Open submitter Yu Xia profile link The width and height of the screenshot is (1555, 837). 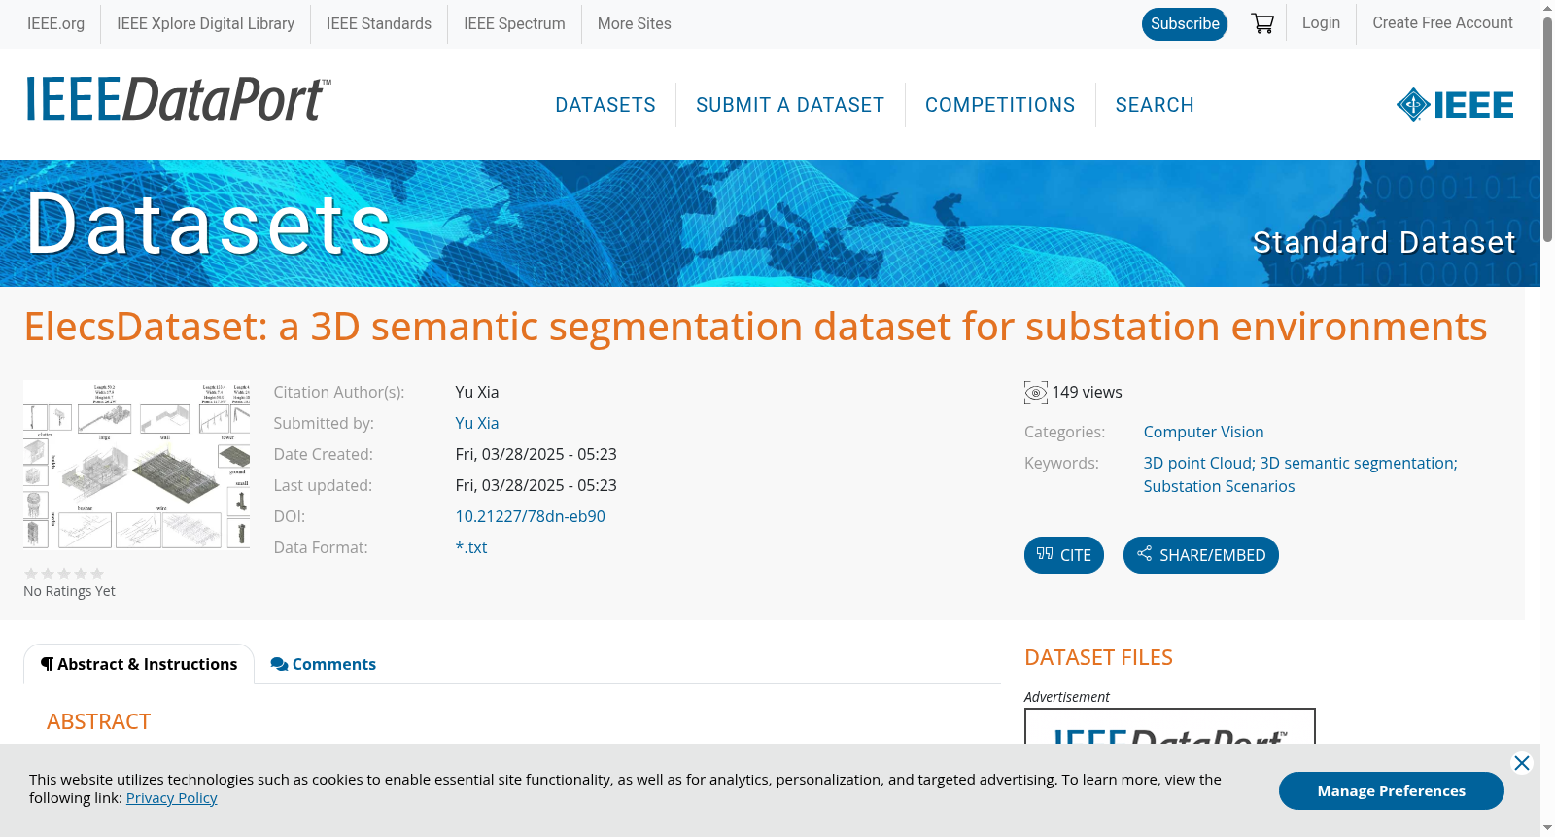[x=477, y=424]
